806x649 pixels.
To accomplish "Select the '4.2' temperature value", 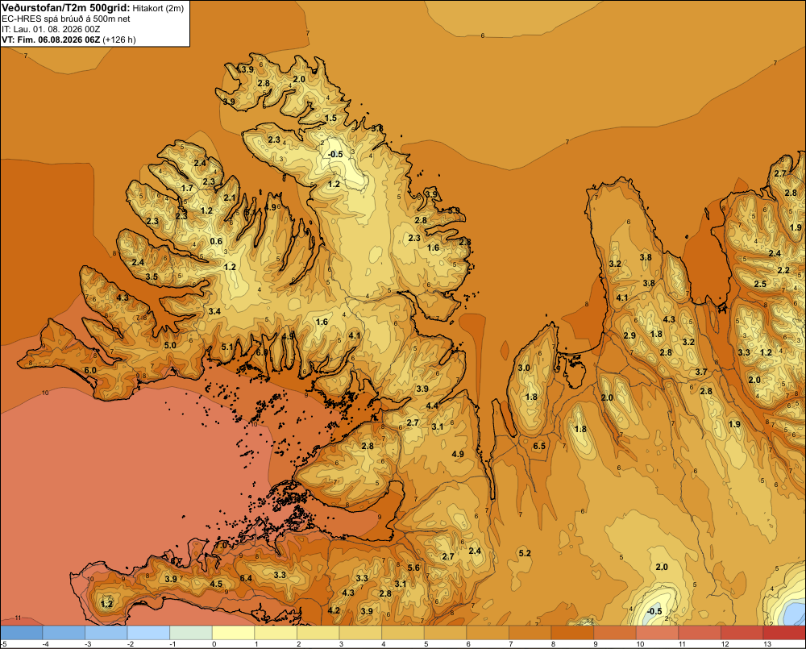I will pos(334,610).
